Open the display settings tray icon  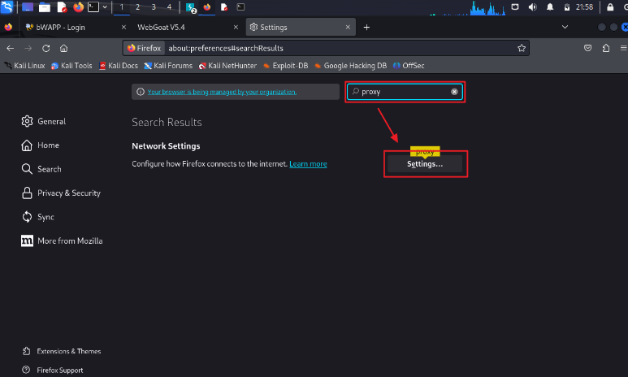click(x=515, y=6)
